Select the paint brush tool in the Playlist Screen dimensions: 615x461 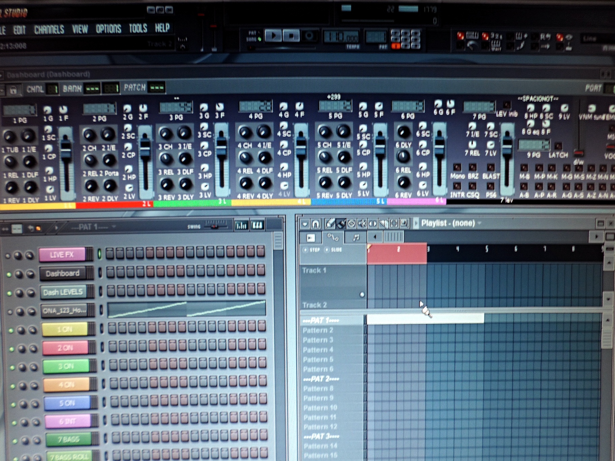click(x=341, y=223)
